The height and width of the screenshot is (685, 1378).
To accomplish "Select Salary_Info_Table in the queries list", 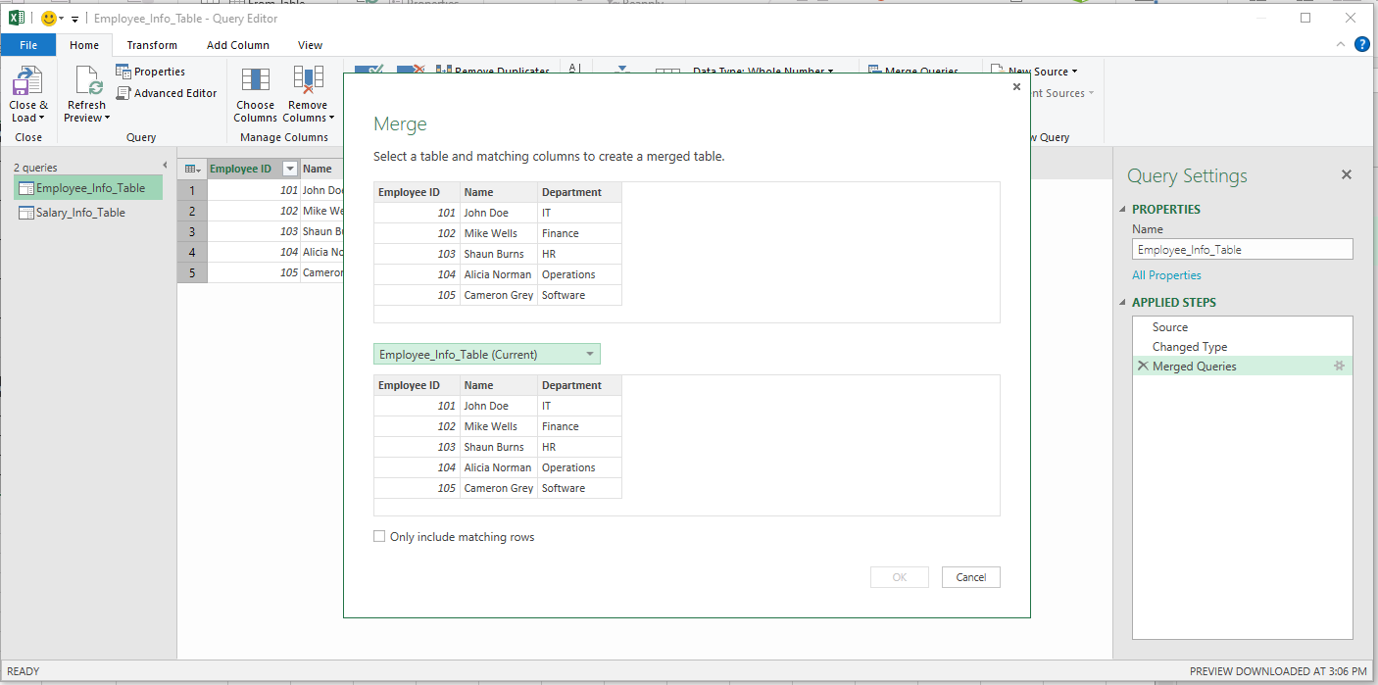I will coord(80,213).
